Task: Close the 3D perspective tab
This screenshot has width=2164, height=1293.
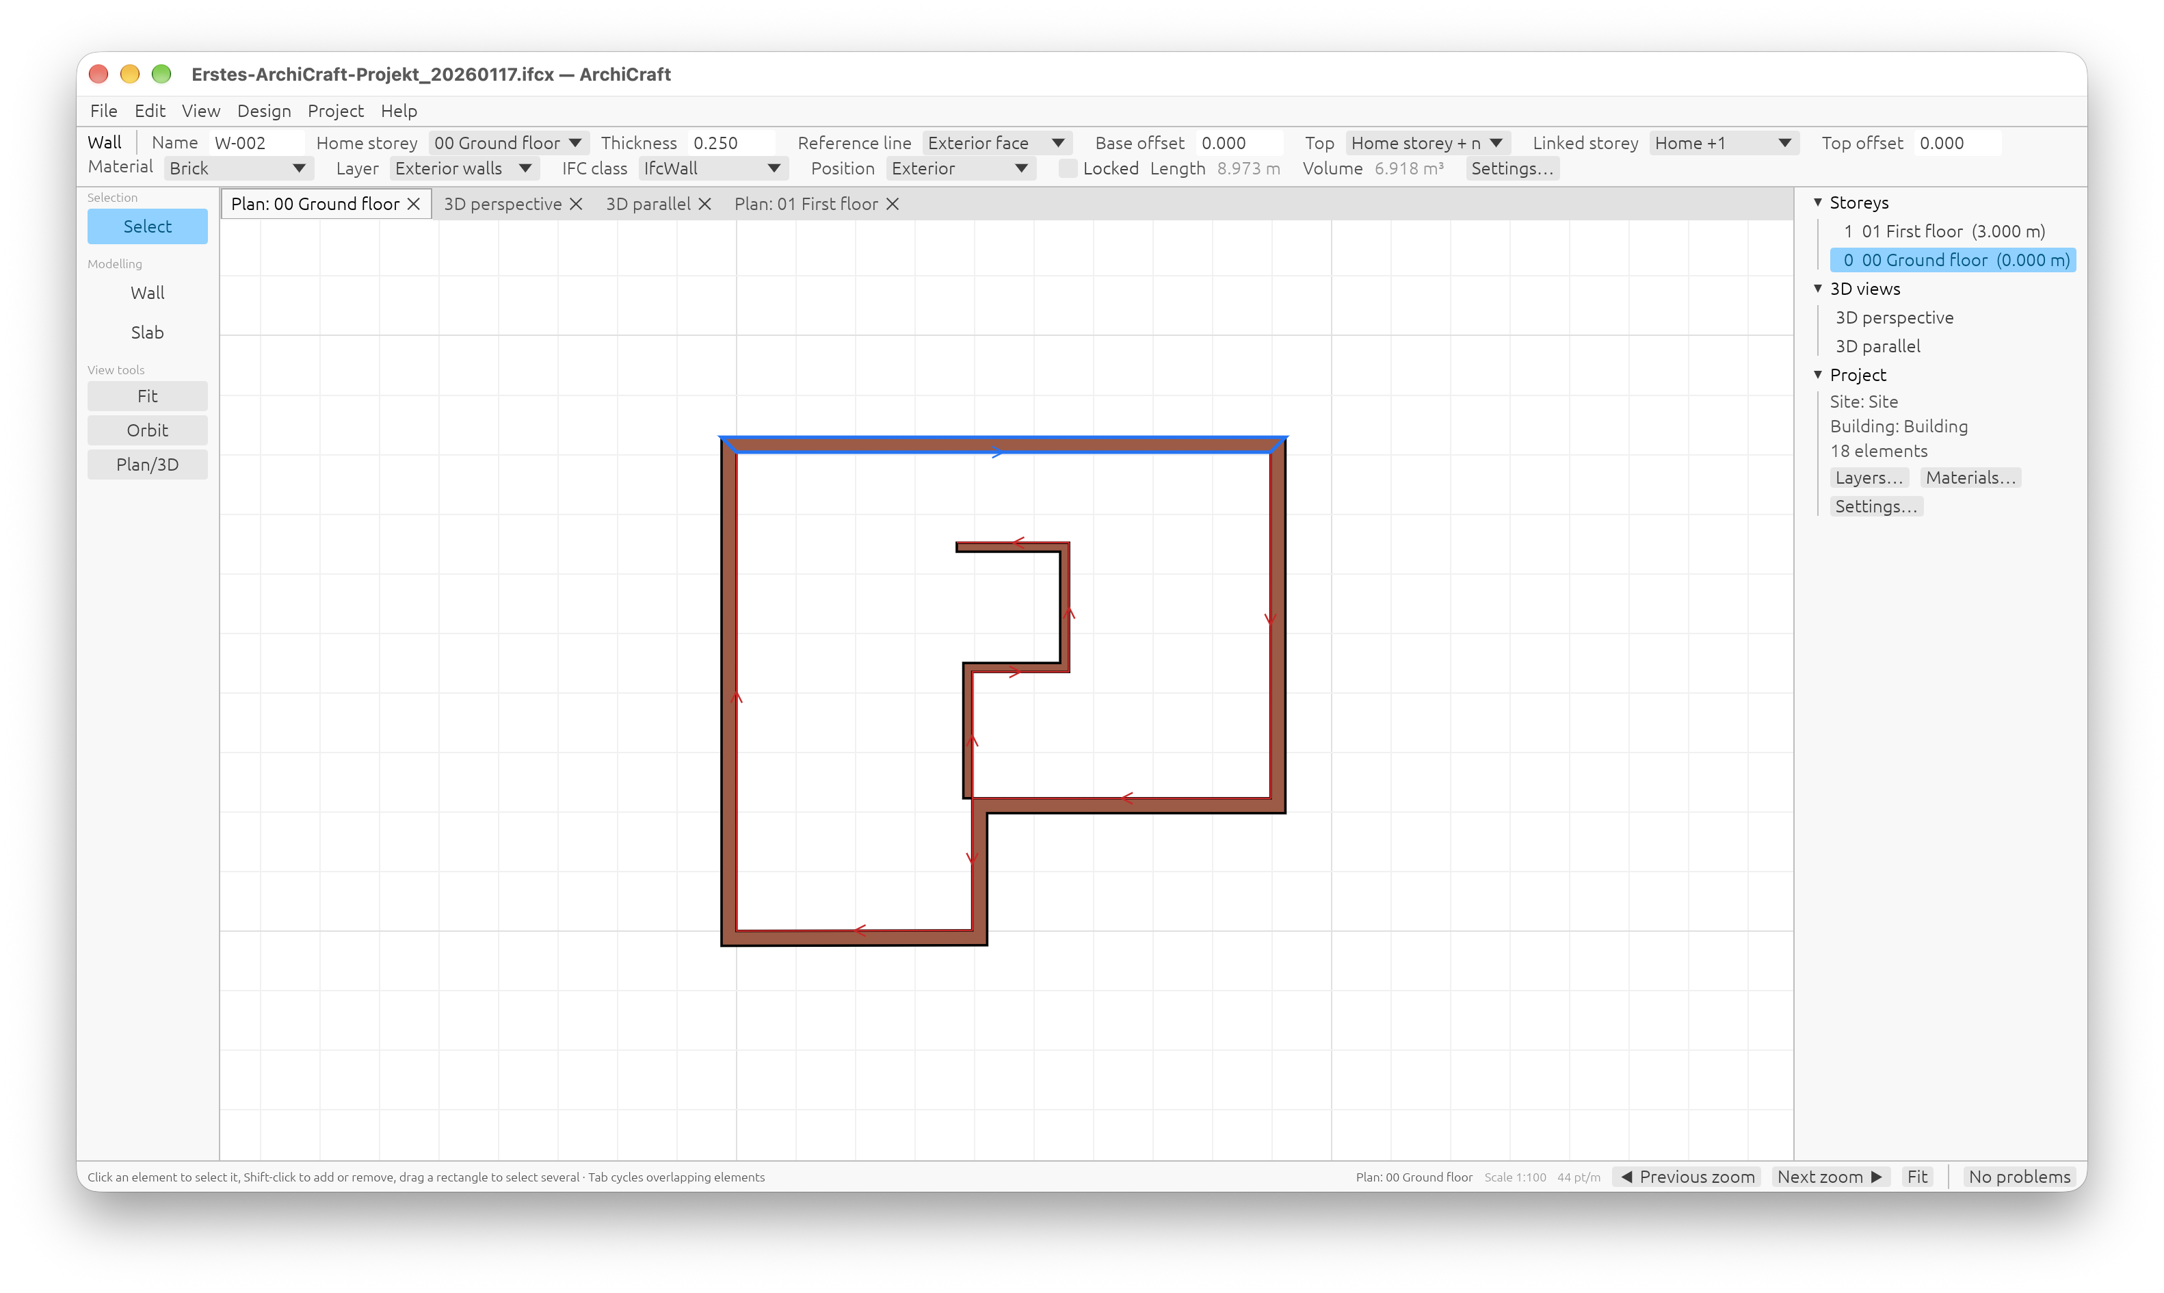Action: point(576,204)
